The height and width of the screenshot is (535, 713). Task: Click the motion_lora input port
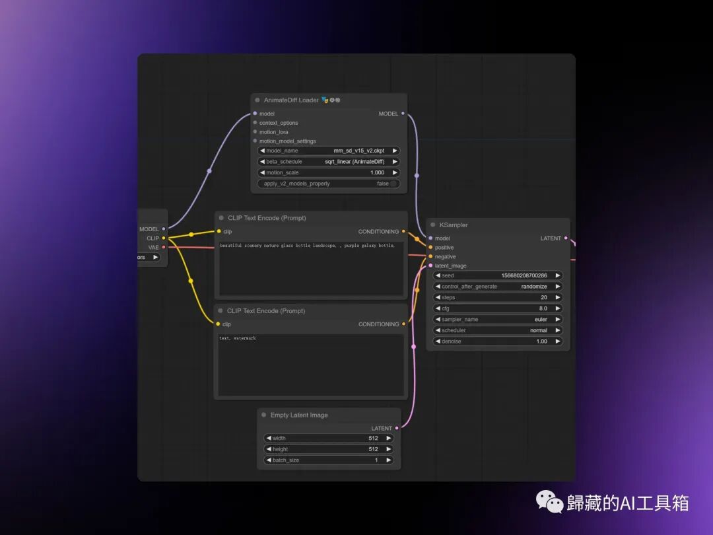[x=255, y=131]
